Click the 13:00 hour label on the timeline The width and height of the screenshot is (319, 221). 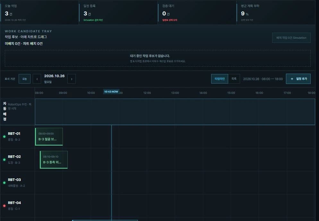click(x=175, y=93)
